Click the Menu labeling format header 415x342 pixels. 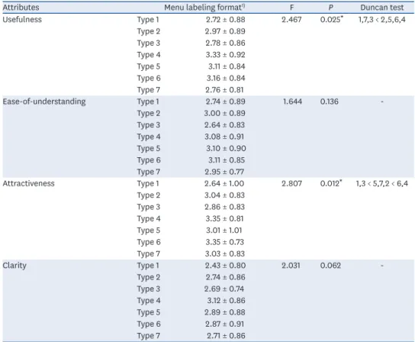coord(204,8)
